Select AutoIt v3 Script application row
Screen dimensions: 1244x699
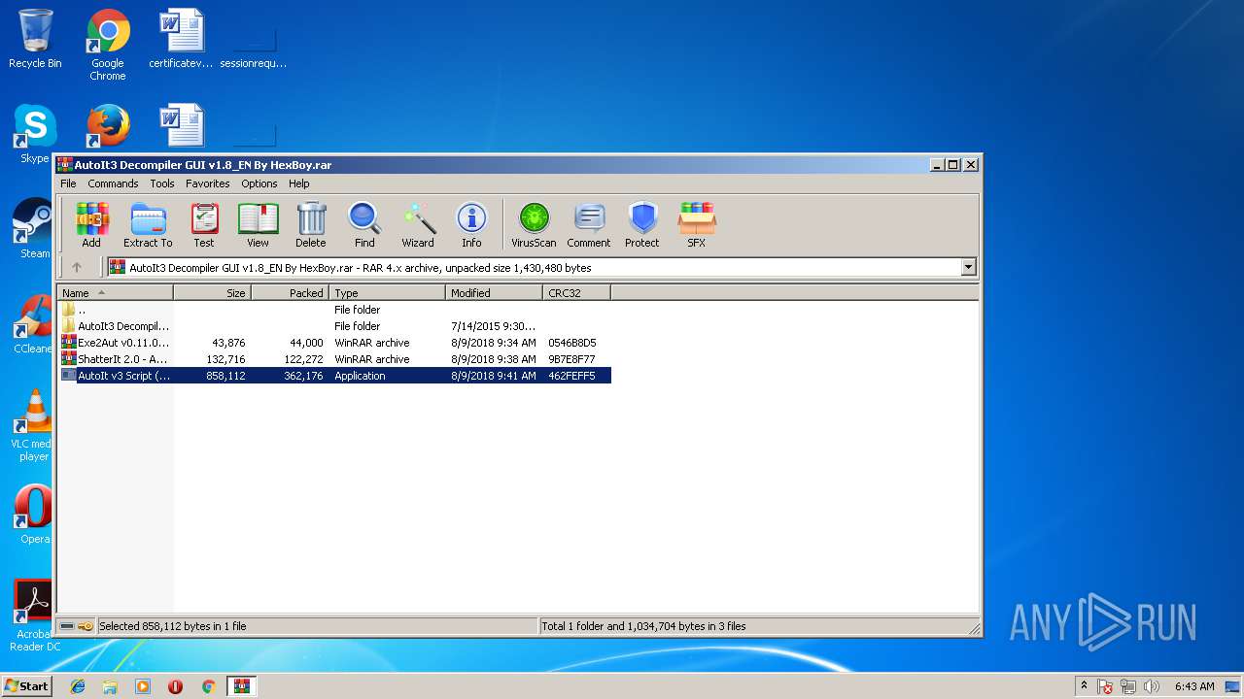pyautogui.click(x=334, y=376)
